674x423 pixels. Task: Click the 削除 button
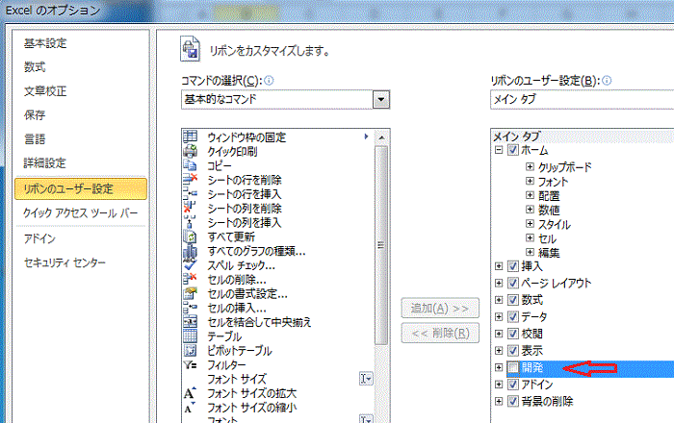[439, 334]
